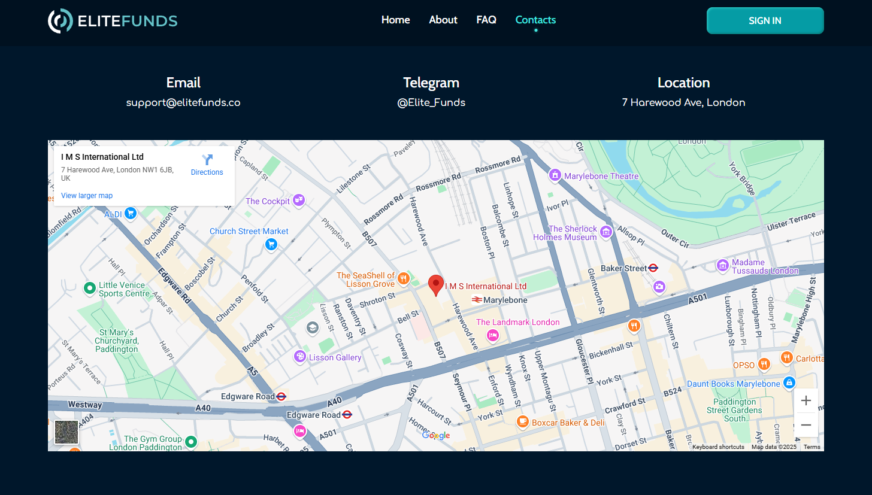Click the Little Venice Sports Centre marker

90,289
